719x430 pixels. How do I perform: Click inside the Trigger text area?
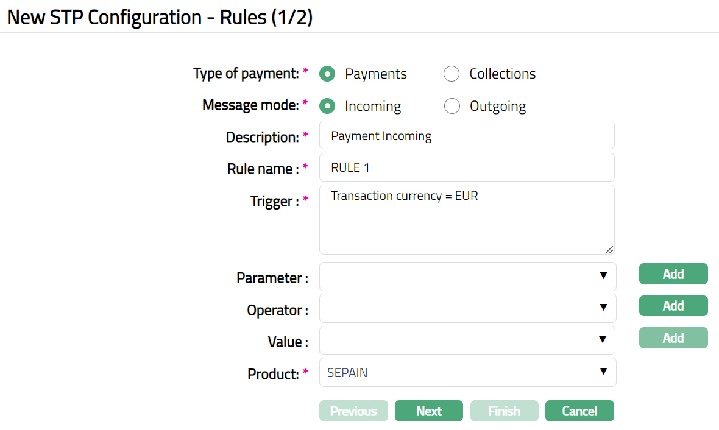[x=467, y=219]
